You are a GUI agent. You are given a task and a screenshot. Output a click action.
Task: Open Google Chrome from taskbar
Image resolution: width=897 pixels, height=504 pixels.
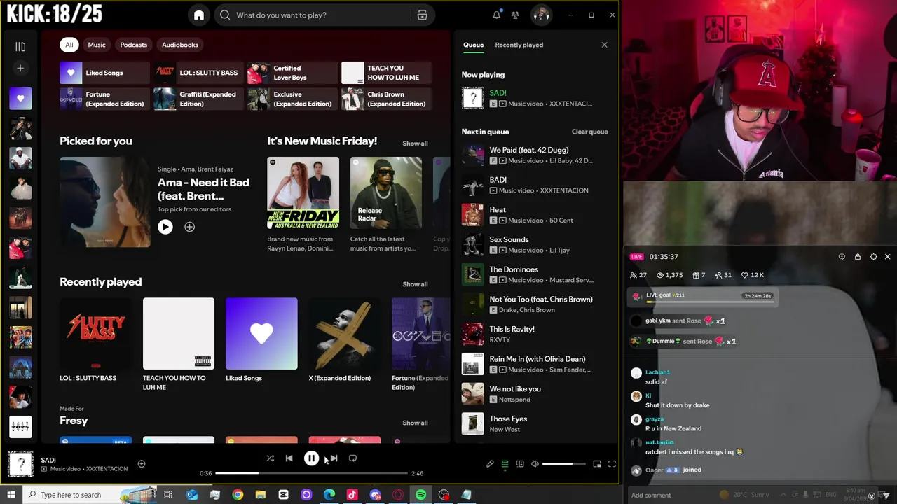pyautogui.click(x=238, y=495)
